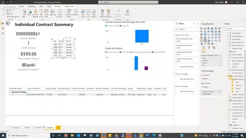
Task: Add a new page with plus button
Action: (58, 128)
